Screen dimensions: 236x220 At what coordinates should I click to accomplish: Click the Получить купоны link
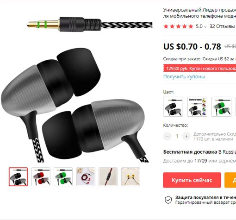[184, 76]
